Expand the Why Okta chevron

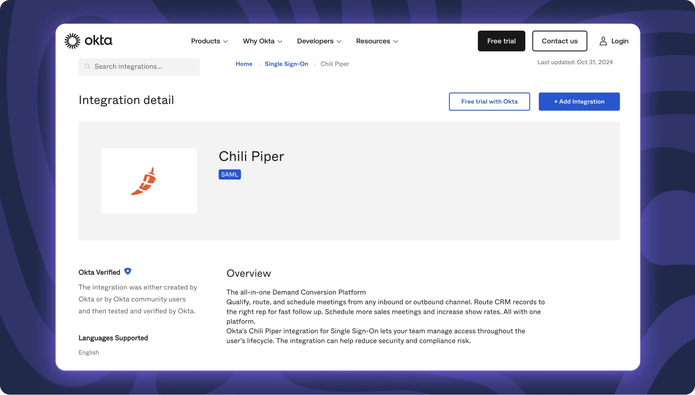click(x=280, y=42)
